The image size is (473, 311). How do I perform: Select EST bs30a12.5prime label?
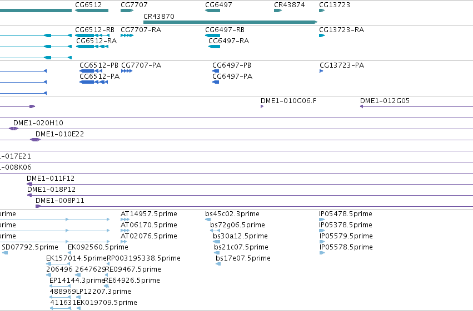click(241, 236)
